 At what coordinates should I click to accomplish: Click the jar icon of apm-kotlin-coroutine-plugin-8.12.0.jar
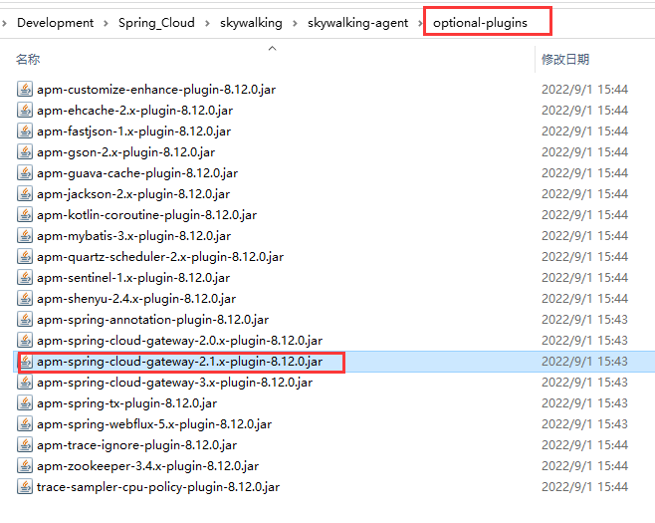[x=25, y=214]
